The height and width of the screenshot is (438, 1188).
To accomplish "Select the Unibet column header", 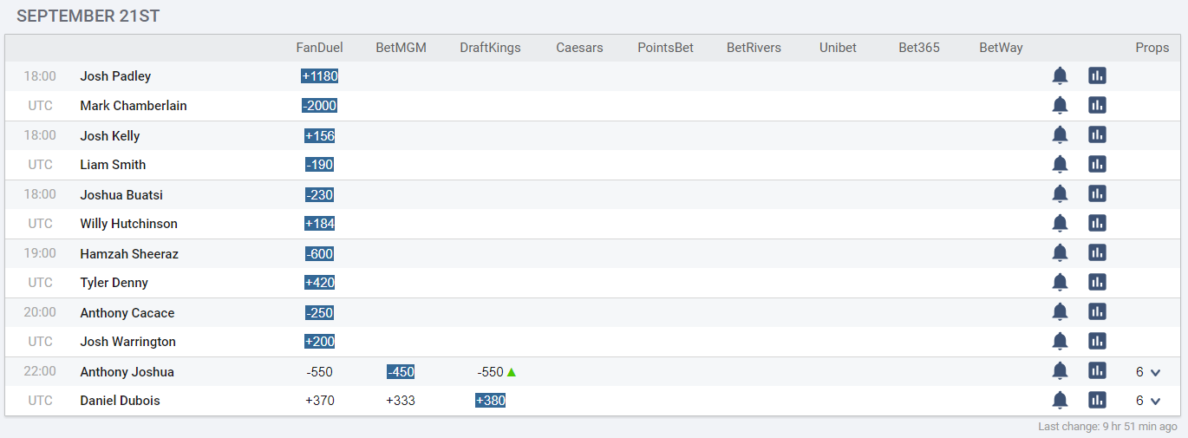I will click(838, 48).
